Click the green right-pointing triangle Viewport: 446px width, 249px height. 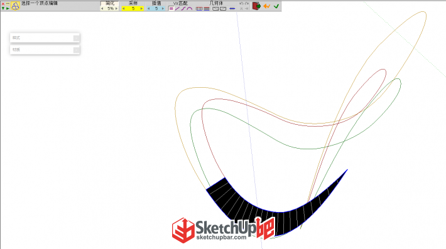[8, 9]
